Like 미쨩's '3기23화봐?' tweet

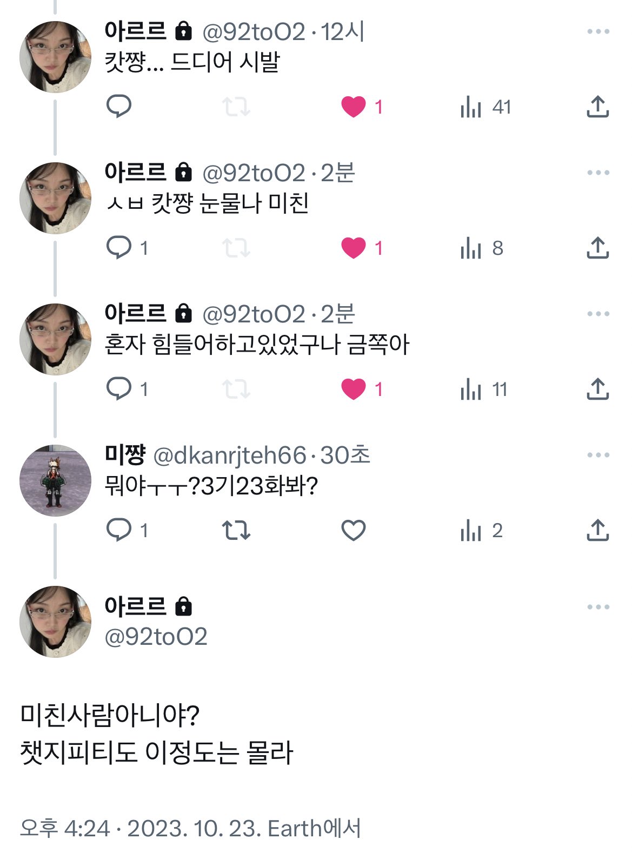pyautogui.click(x=354, y=530)
